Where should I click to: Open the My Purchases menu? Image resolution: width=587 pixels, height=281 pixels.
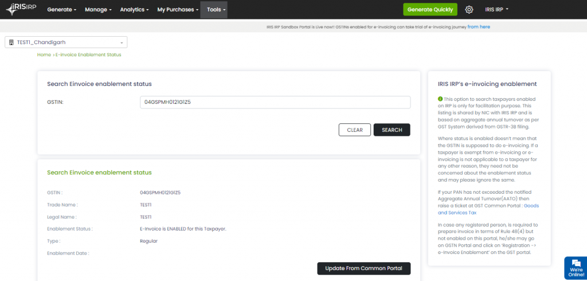coord(178,10)
